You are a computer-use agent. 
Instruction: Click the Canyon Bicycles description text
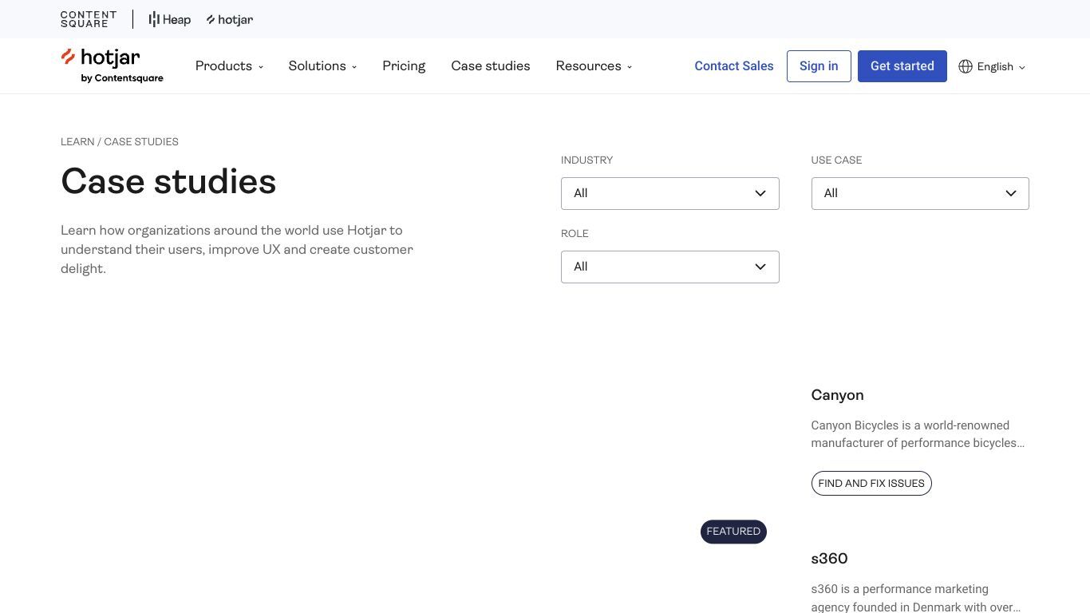[x=918, y=434]
